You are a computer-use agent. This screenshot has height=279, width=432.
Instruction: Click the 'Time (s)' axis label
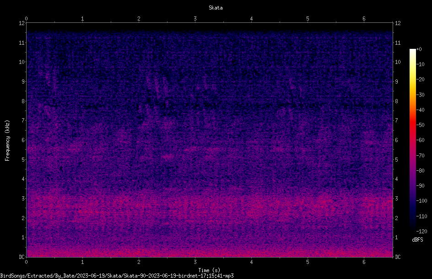[209, 270]
